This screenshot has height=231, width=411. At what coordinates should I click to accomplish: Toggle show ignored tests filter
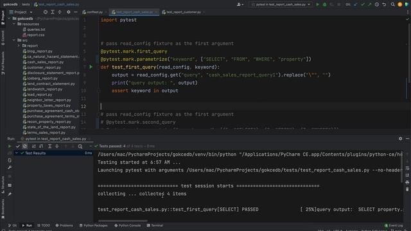coord(25,146)
